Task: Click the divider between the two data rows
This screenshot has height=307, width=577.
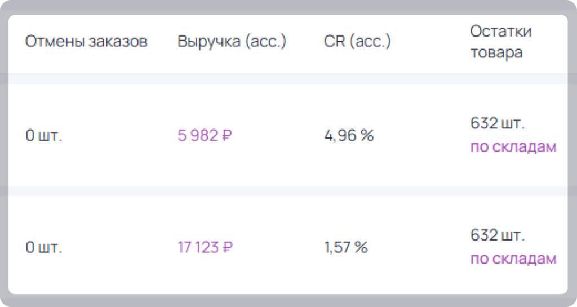Action: click(x=288, y=191)
